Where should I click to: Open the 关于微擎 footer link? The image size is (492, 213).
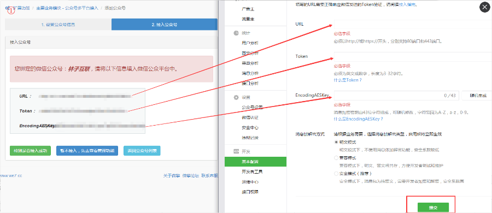click(172, 176)
